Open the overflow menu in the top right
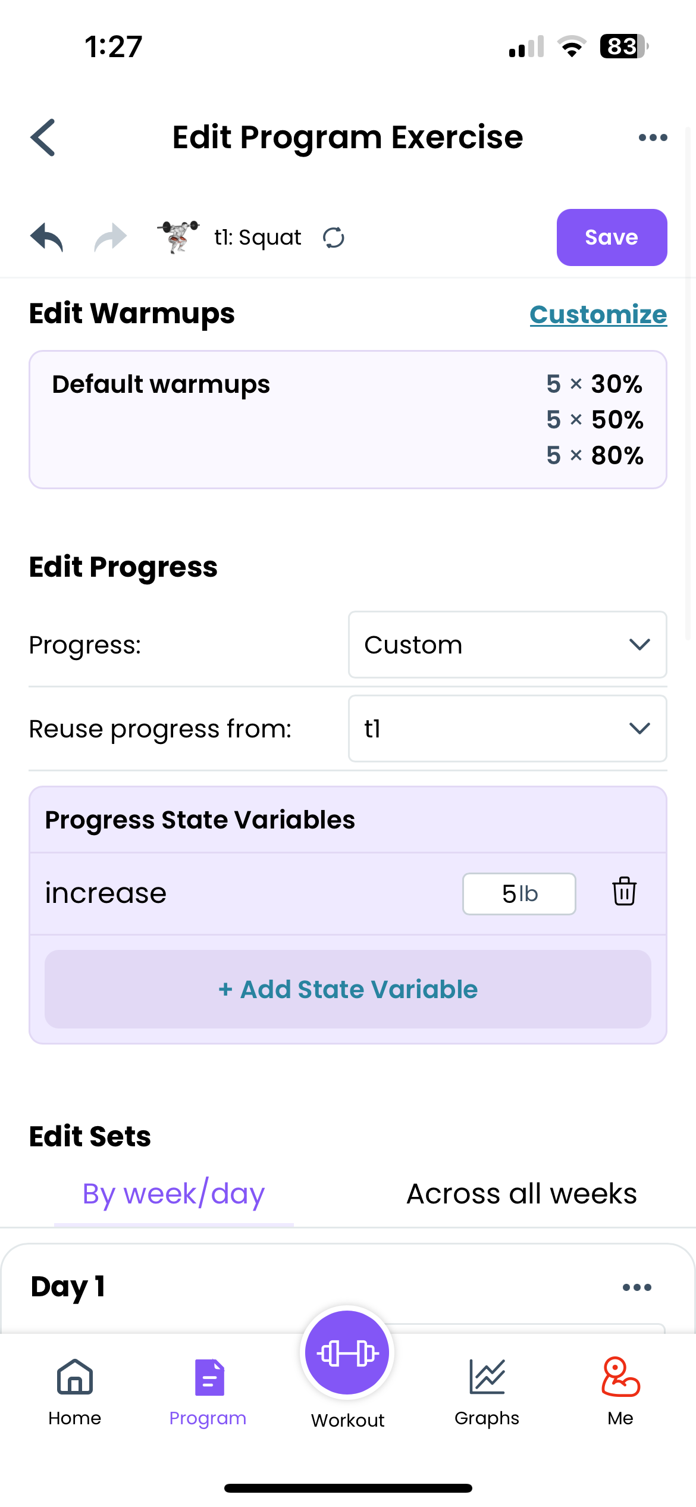Screen dimensions: 696x1507 [x=653, y=137]
